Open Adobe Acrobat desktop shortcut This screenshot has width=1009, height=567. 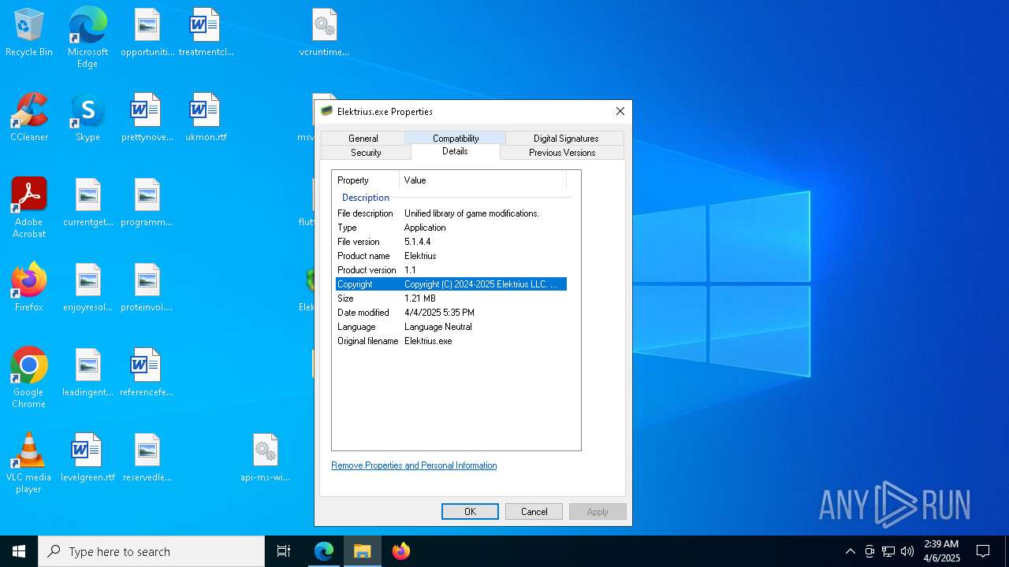point(29,208)
